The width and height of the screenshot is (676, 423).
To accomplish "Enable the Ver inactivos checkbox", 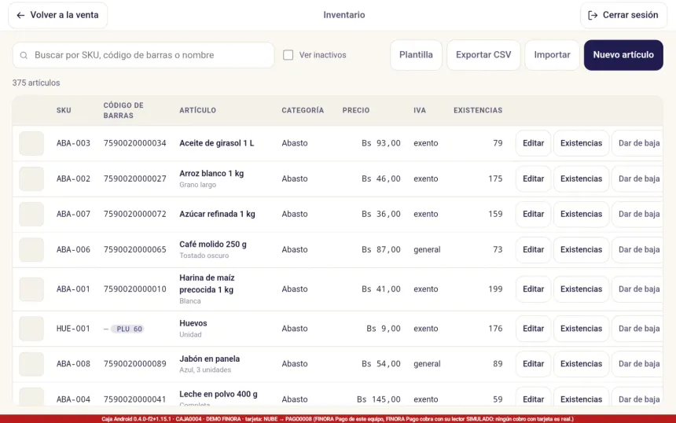I will 288,55.
